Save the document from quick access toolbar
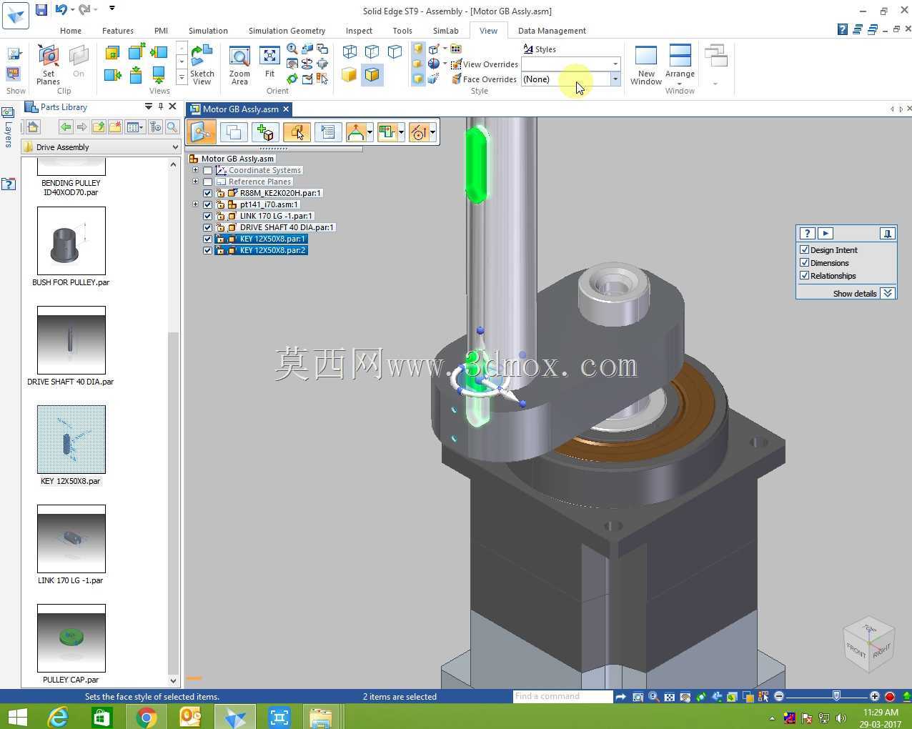The image size is (912, 729). [41, 9]
